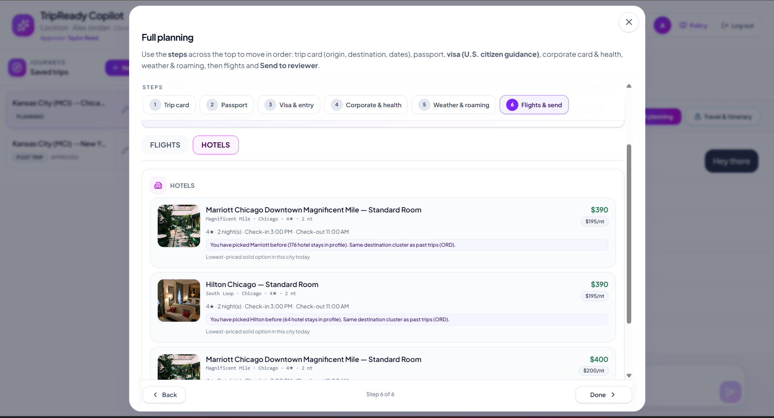Click the scroll down arrow in the dialog

click(x=629, y=376)
